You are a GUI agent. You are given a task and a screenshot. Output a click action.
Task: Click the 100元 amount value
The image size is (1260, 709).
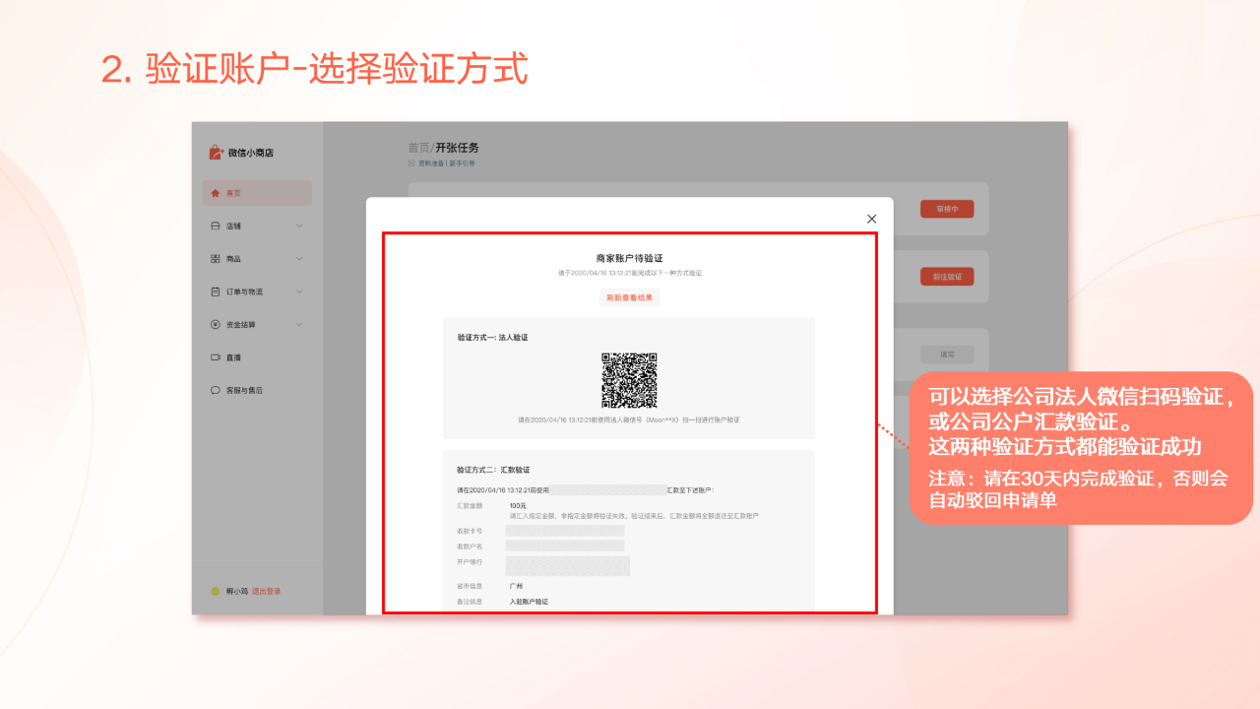click(518, 505)
